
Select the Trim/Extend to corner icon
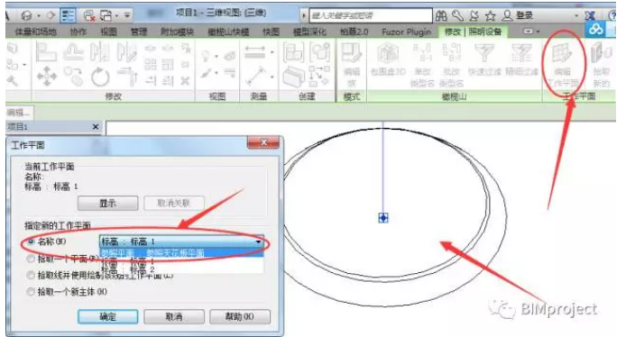[128, 77]
